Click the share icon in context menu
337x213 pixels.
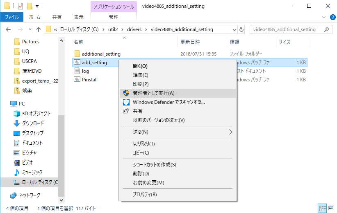tap(126, 111)
